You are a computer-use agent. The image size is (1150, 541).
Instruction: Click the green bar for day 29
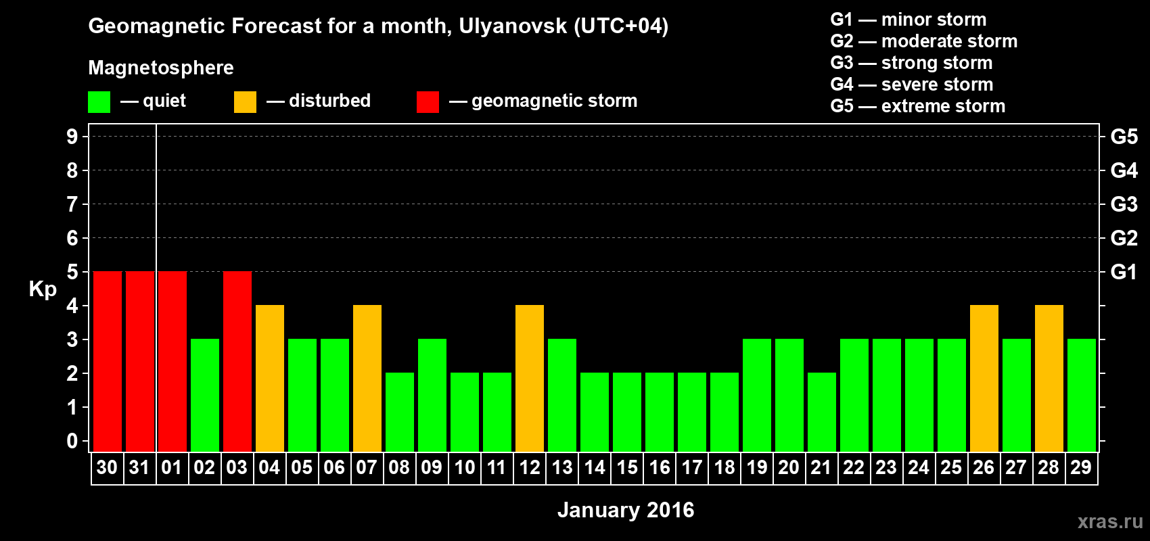pos(1082,396)
